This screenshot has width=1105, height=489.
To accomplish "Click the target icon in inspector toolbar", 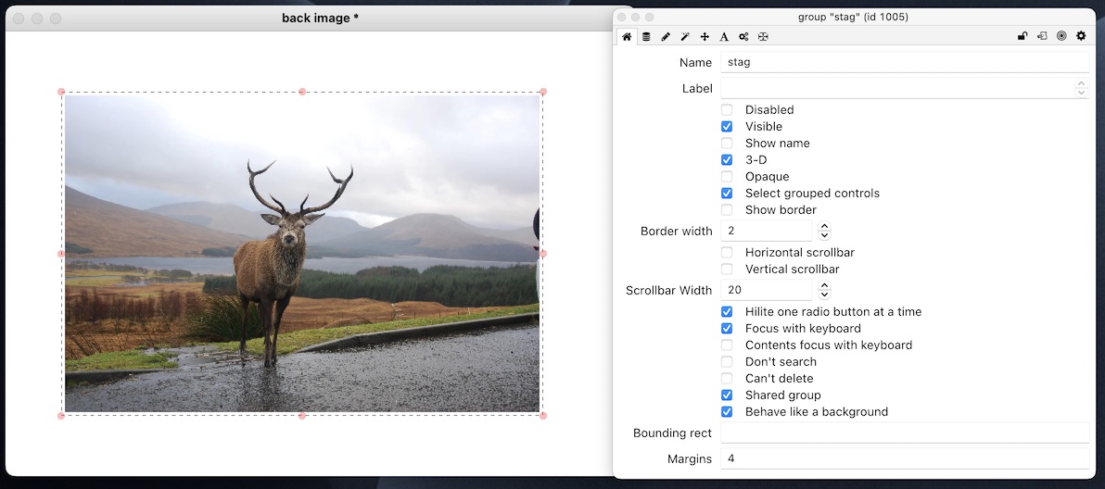I will [1061, 36].
